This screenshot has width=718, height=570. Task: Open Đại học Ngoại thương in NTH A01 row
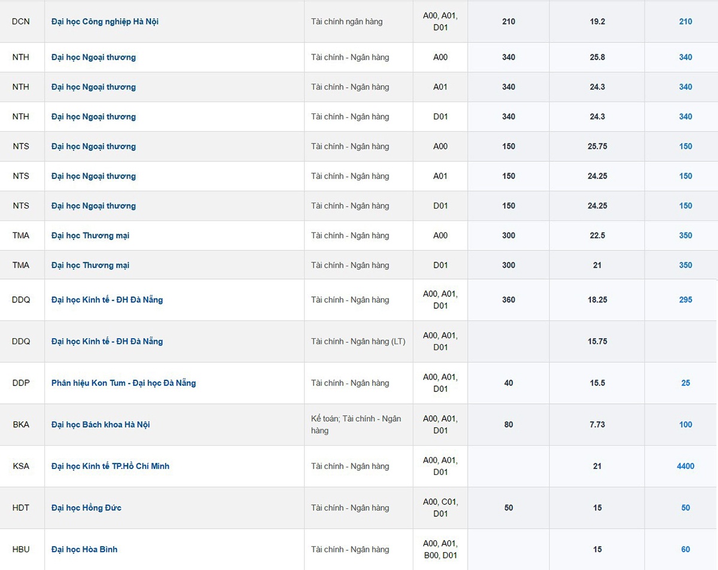[x=93, y=87]
